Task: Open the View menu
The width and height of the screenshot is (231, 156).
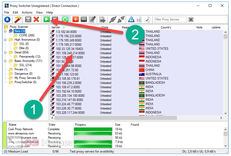Action: [x=39, y=12]
